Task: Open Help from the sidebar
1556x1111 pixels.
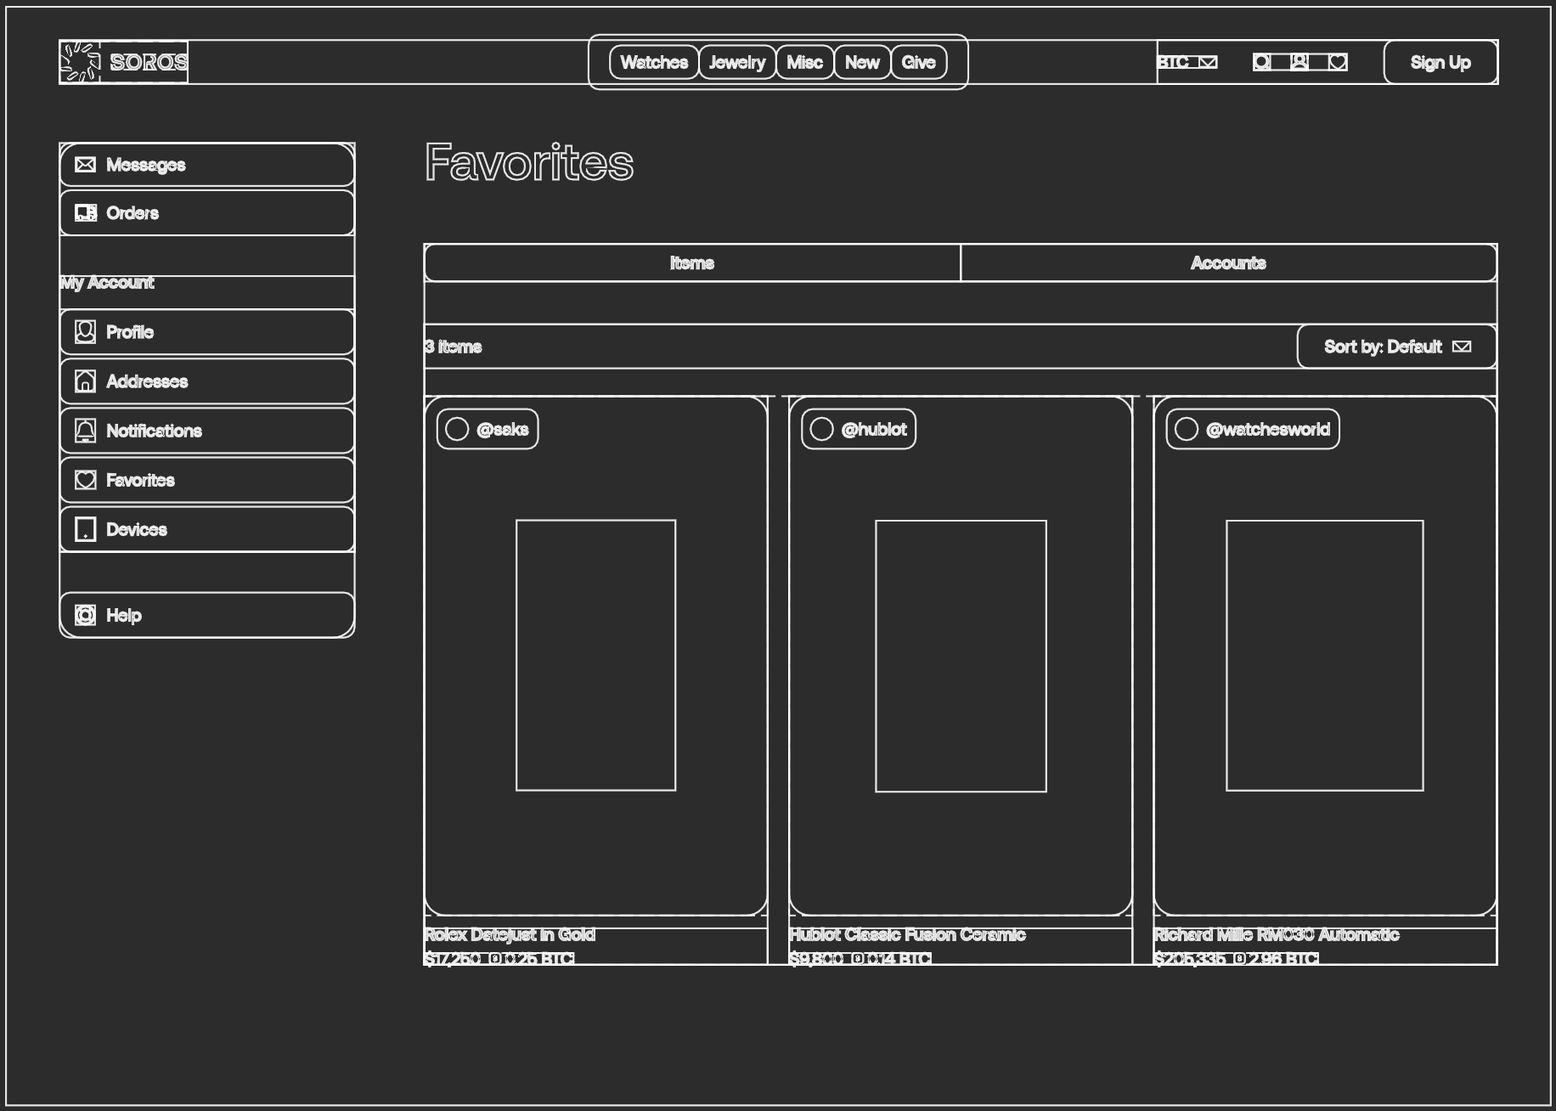Action: tap(207, 615)
